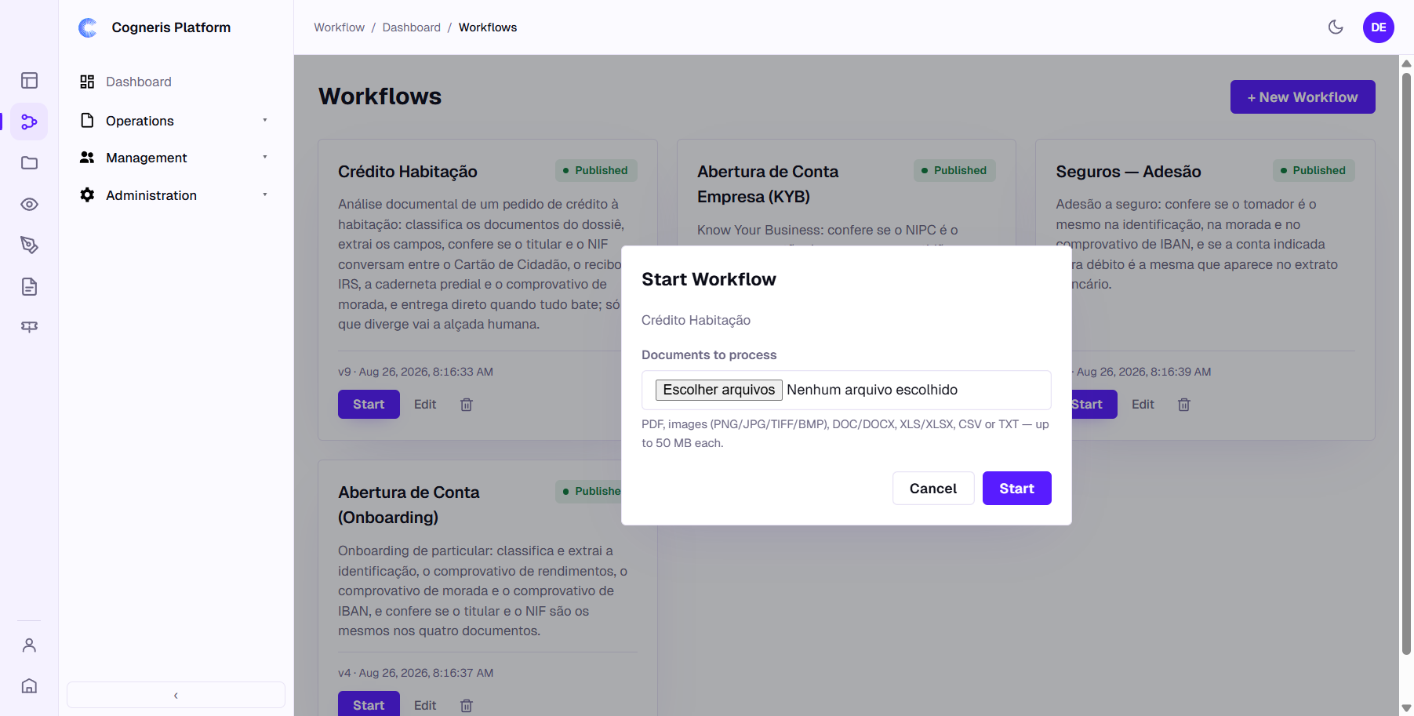Screen dimensions: 1414x716
Task: Cancel the Start Workflow dialog
Action: coord(932,489)
